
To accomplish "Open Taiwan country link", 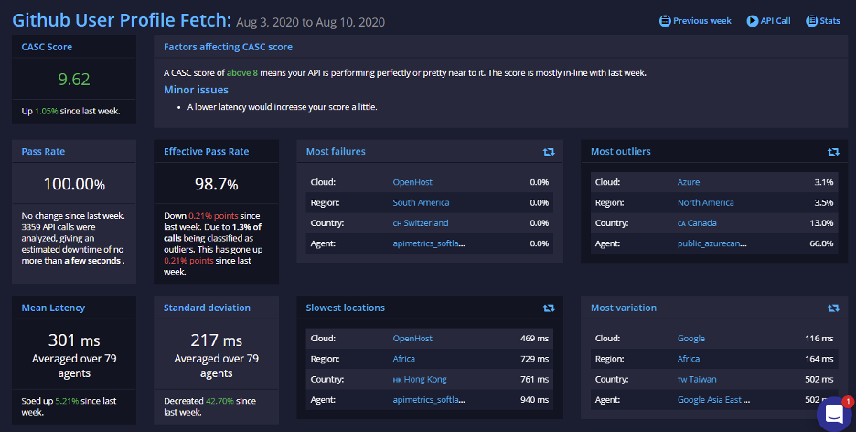I will pyautogui.click(x=697, y=380).
